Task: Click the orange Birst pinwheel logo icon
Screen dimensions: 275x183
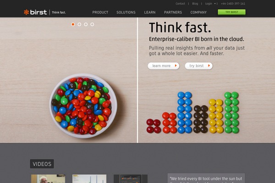Action: (26, 12)
